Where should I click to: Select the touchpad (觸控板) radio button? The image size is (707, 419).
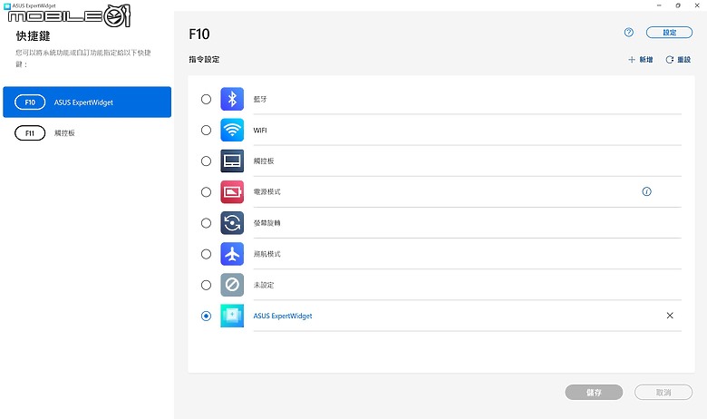206,161
